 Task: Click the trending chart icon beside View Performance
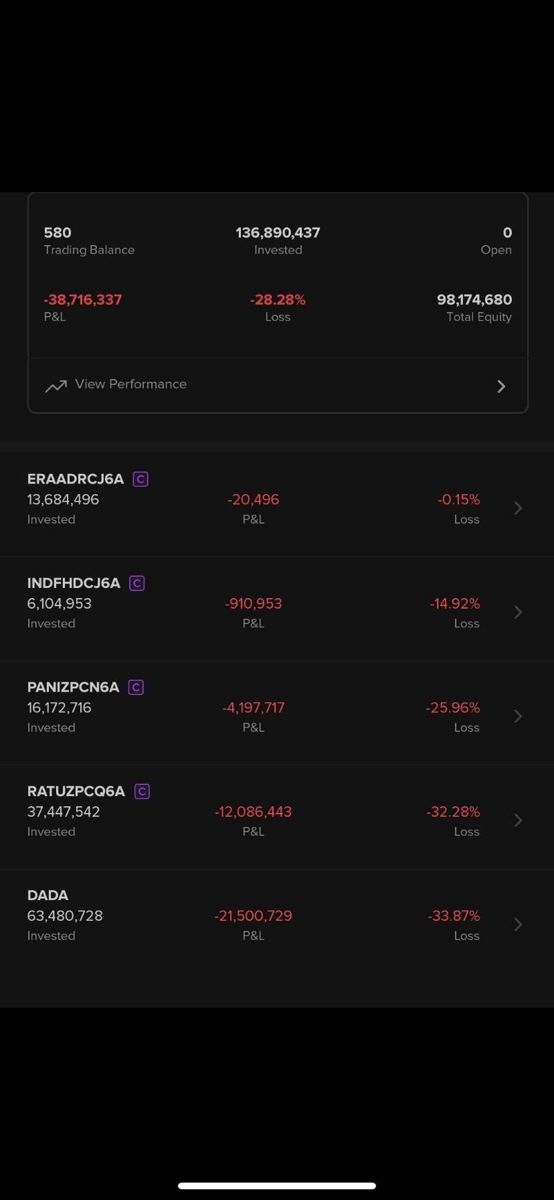coord(56,386)
